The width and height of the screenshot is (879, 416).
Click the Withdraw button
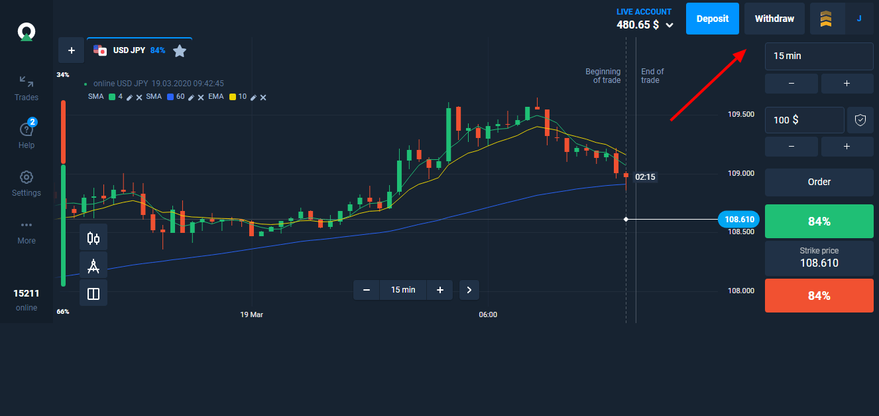pos(774,19)
